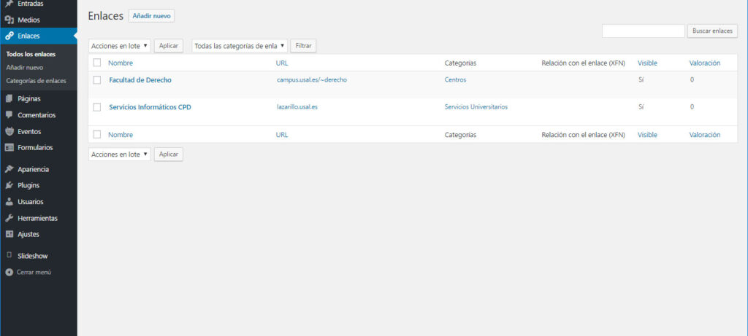The height and width of the screenshot is (336, 748).
Task: Select Formularios in the sidebar menu
Action: (x=35, y=147)
